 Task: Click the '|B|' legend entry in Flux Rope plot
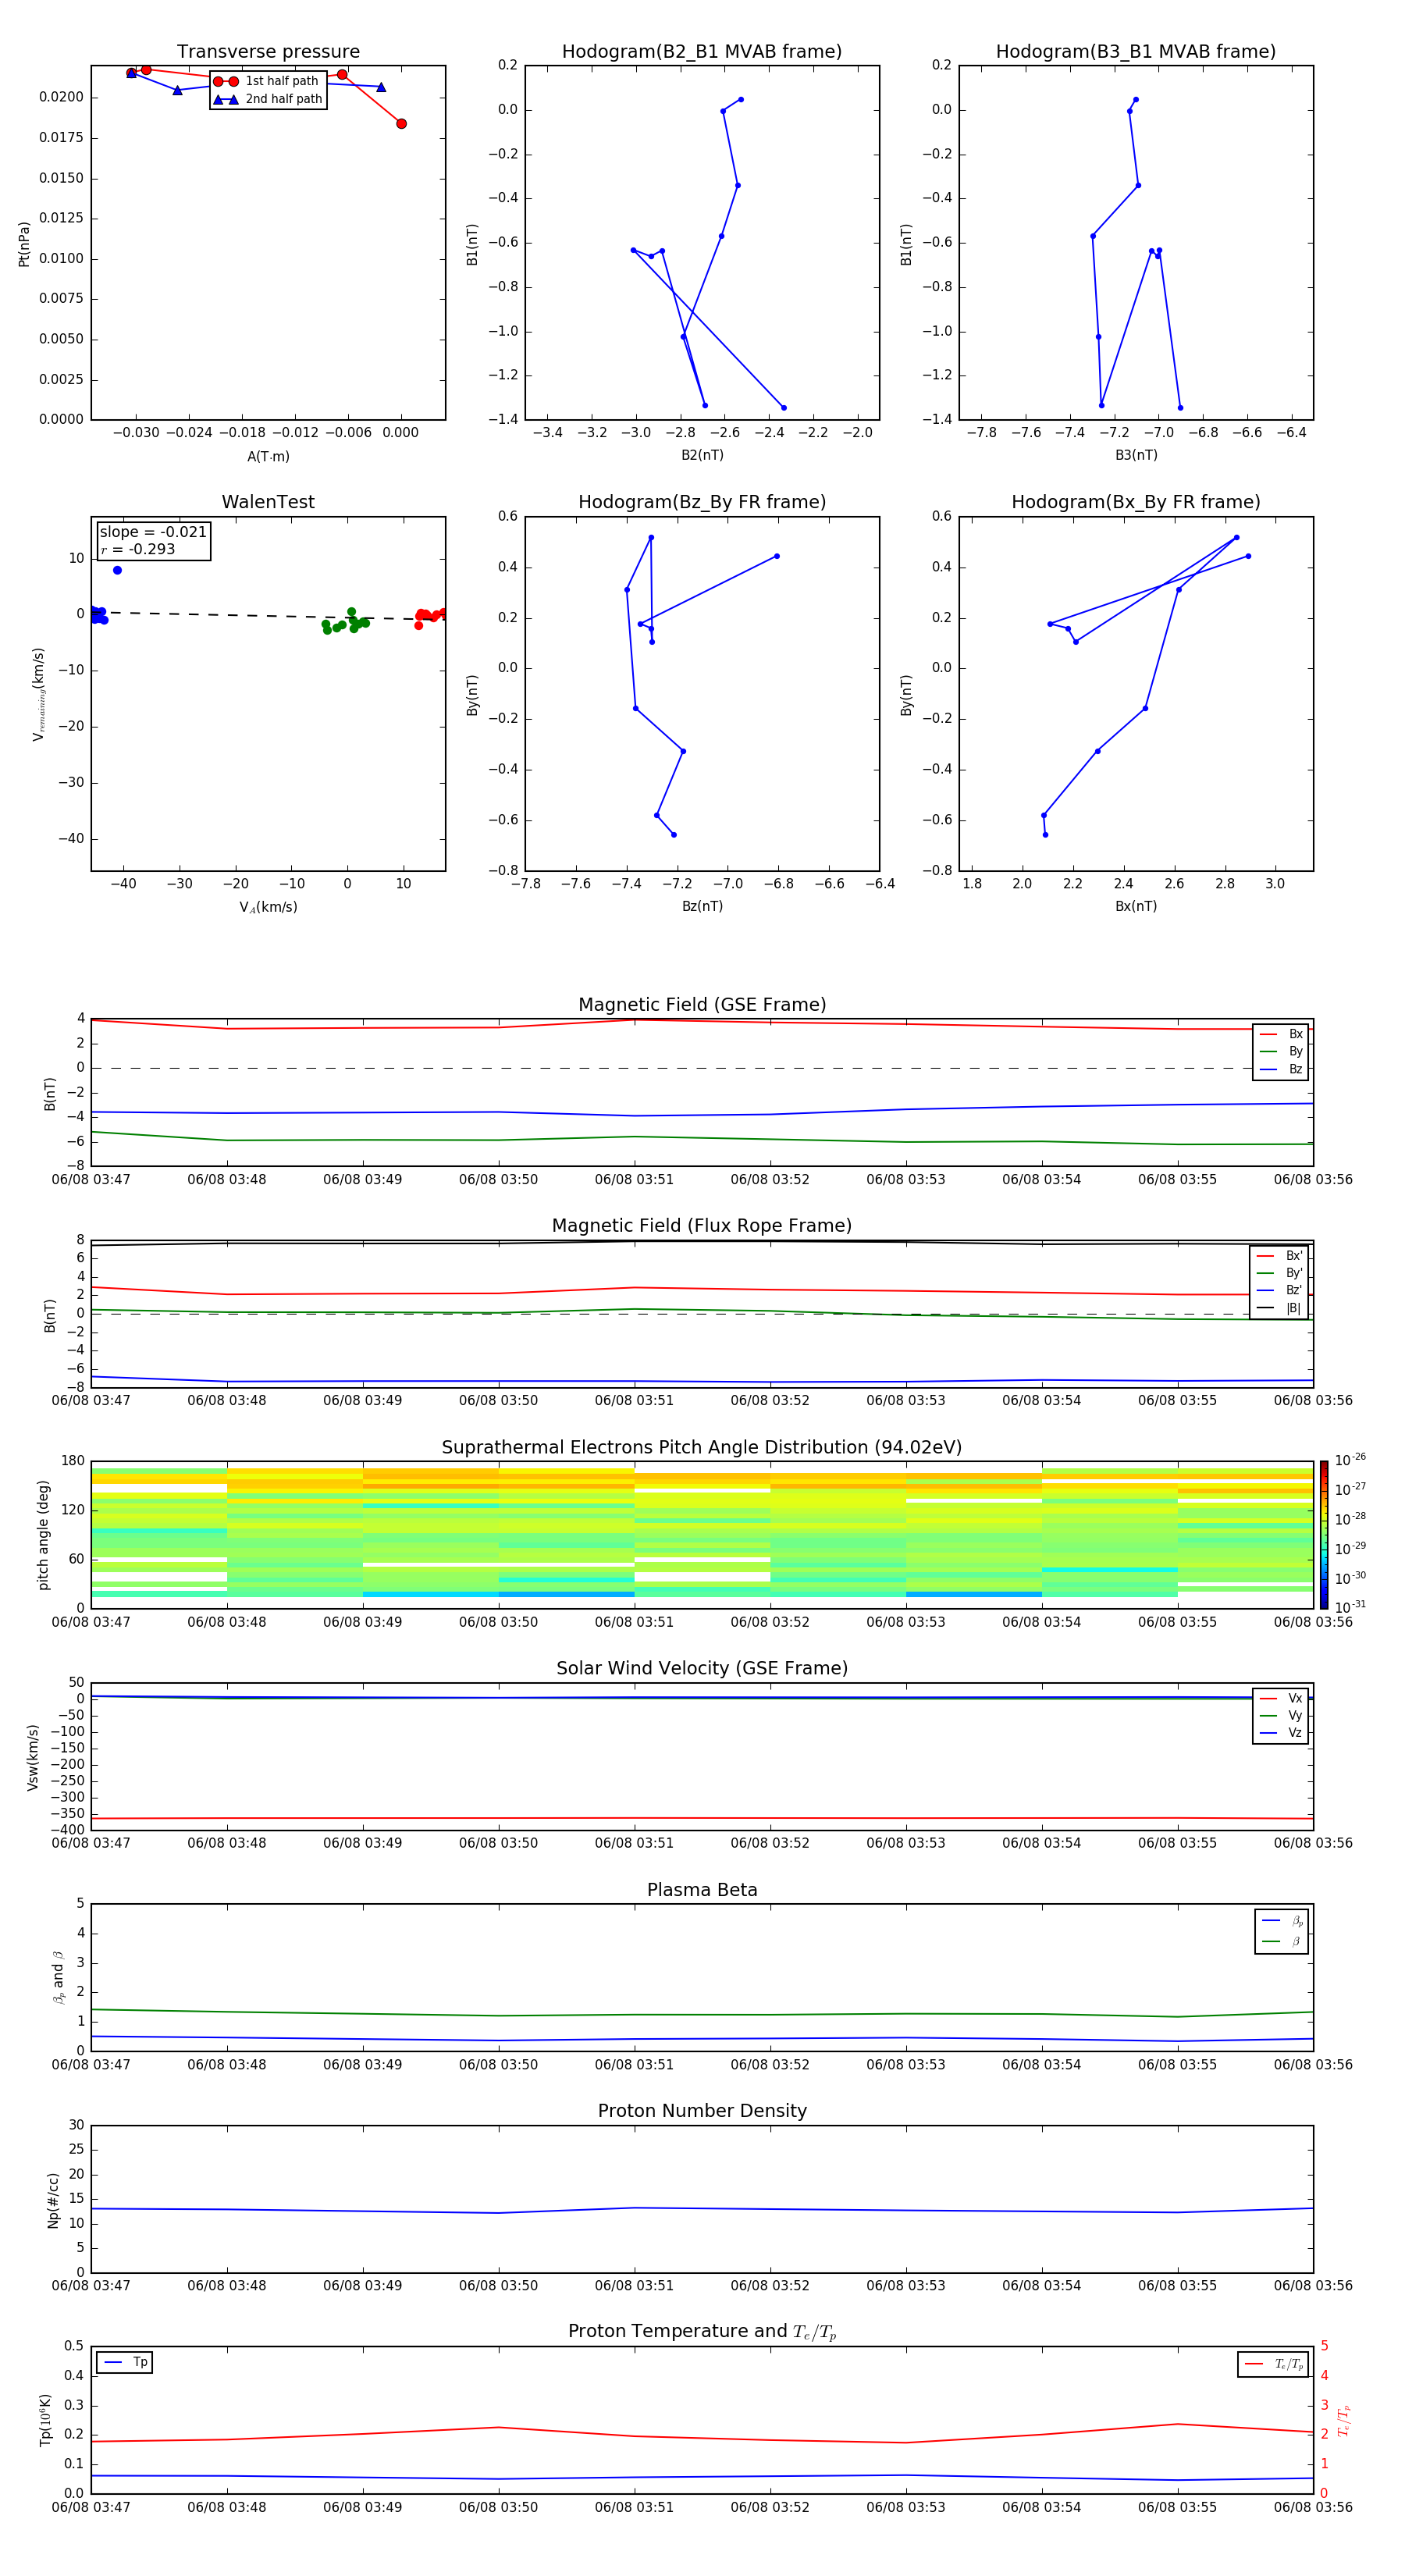click(1279, 1308)
